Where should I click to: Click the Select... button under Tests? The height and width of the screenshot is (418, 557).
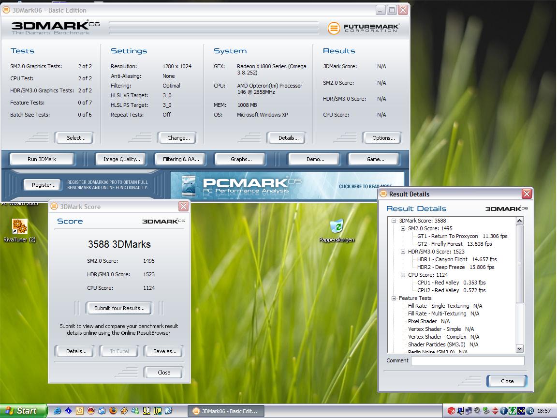click(x=74, y=138)
